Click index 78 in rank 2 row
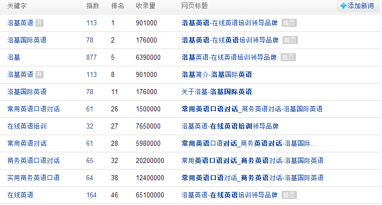This screenshot has height=205, width=382. tap(90, 40)
